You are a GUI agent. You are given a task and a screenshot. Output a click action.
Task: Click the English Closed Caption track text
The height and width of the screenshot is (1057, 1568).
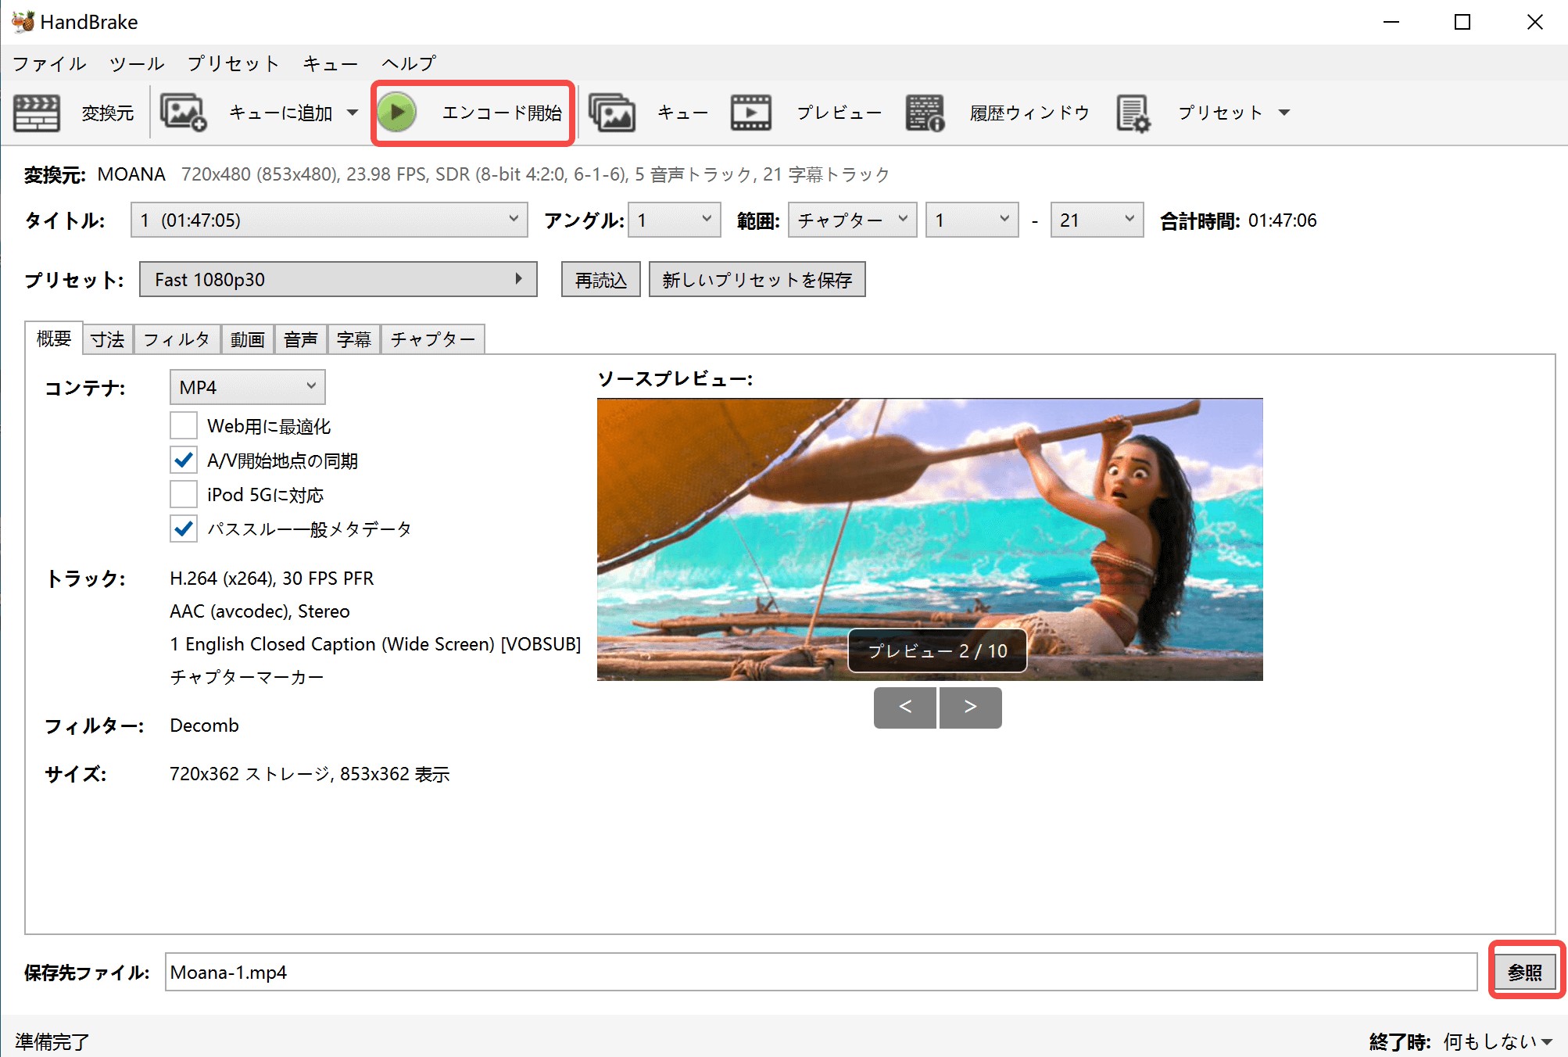(375, 643)
